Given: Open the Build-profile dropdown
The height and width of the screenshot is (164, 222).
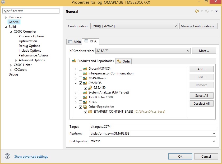Looking at the screenshot, I should pyautogui.click(x=152, y=141).
